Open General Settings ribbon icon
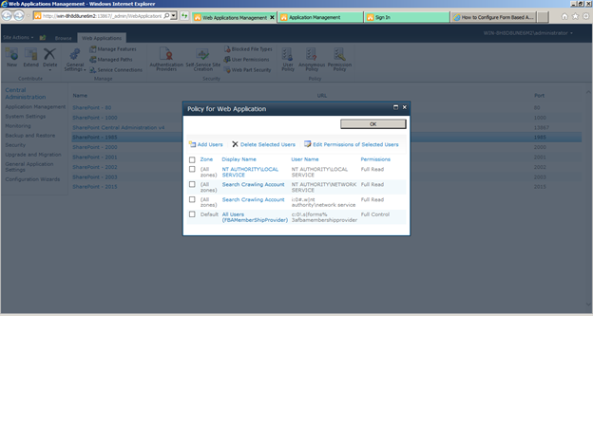 [75, 60]
